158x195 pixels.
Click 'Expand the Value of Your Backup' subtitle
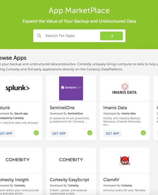pyautogui.click(x=79, y=21)
